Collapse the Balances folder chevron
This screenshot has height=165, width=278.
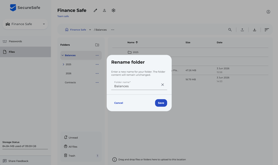coord(63,55)
